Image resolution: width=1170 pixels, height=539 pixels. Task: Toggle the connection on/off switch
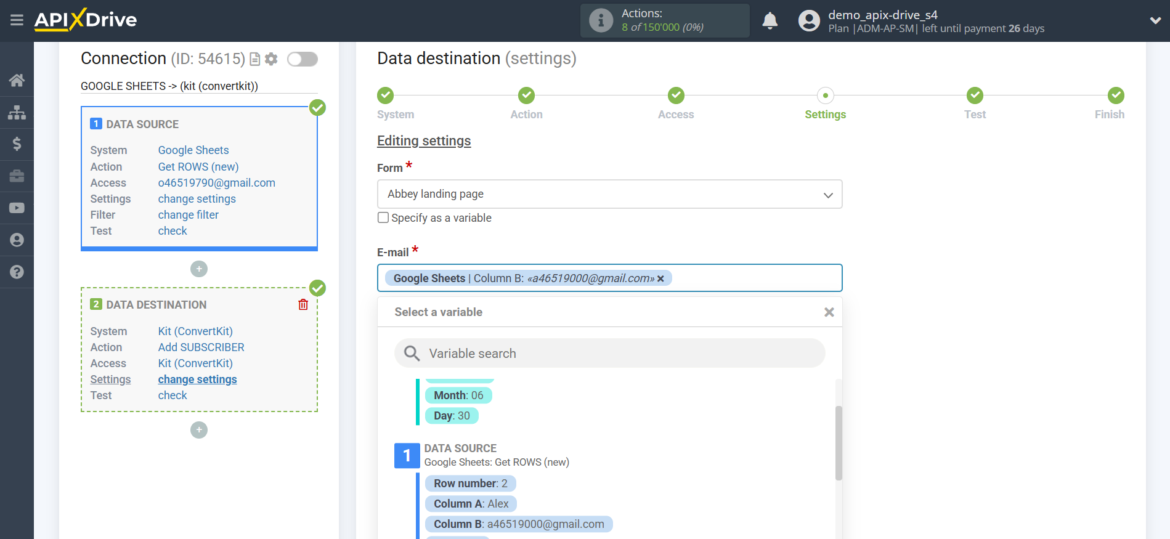tap(303, 59)
